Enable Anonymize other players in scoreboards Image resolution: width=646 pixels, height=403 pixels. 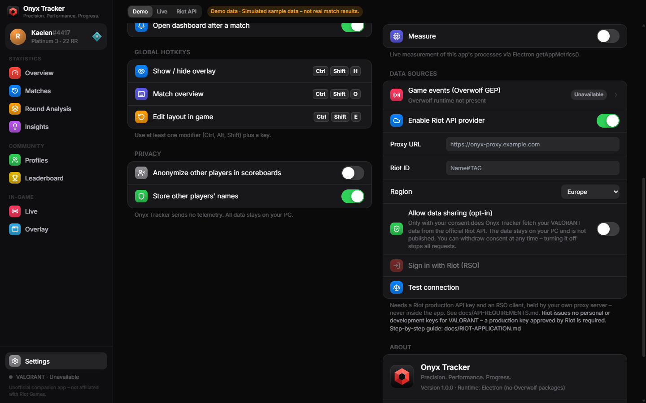point(353,173)
